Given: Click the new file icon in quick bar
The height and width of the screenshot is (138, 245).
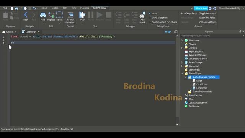Looking at the screenshot, I should coord(12,8).
